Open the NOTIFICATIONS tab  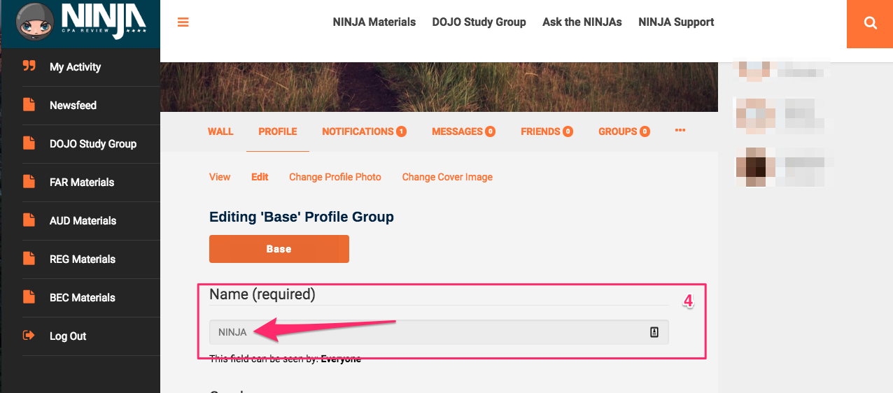(364, 131)
